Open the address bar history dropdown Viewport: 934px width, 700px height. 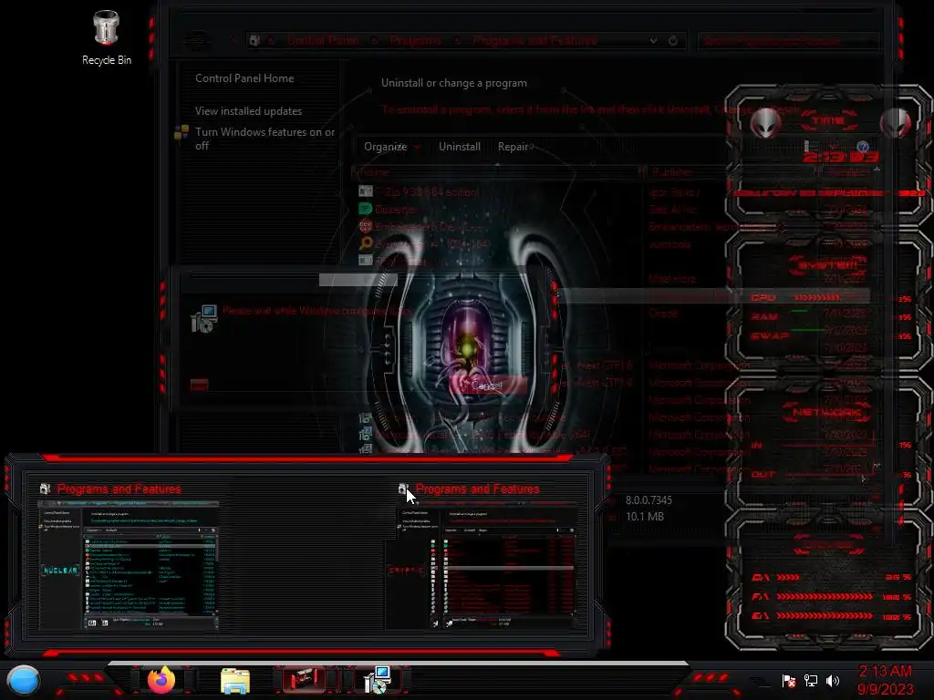pyautogui.click(x=653, y=40)
